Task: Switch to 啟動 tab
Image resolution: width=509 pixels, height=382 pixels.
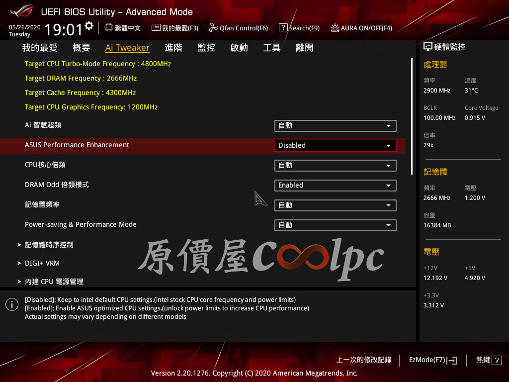Action: click(239, 48)
